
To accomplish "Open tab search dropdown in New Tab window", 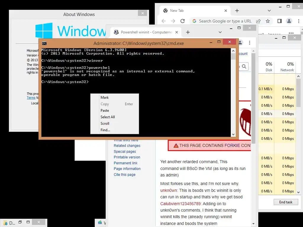I will [x=269, y=11].
